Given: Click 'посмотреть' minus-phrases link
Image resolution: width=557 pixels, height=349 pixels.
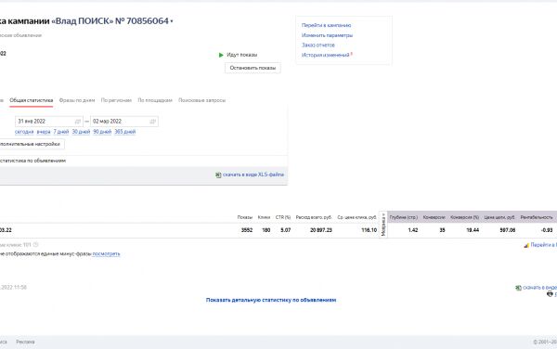Looking at the screenshot, I should click(106, 253).
